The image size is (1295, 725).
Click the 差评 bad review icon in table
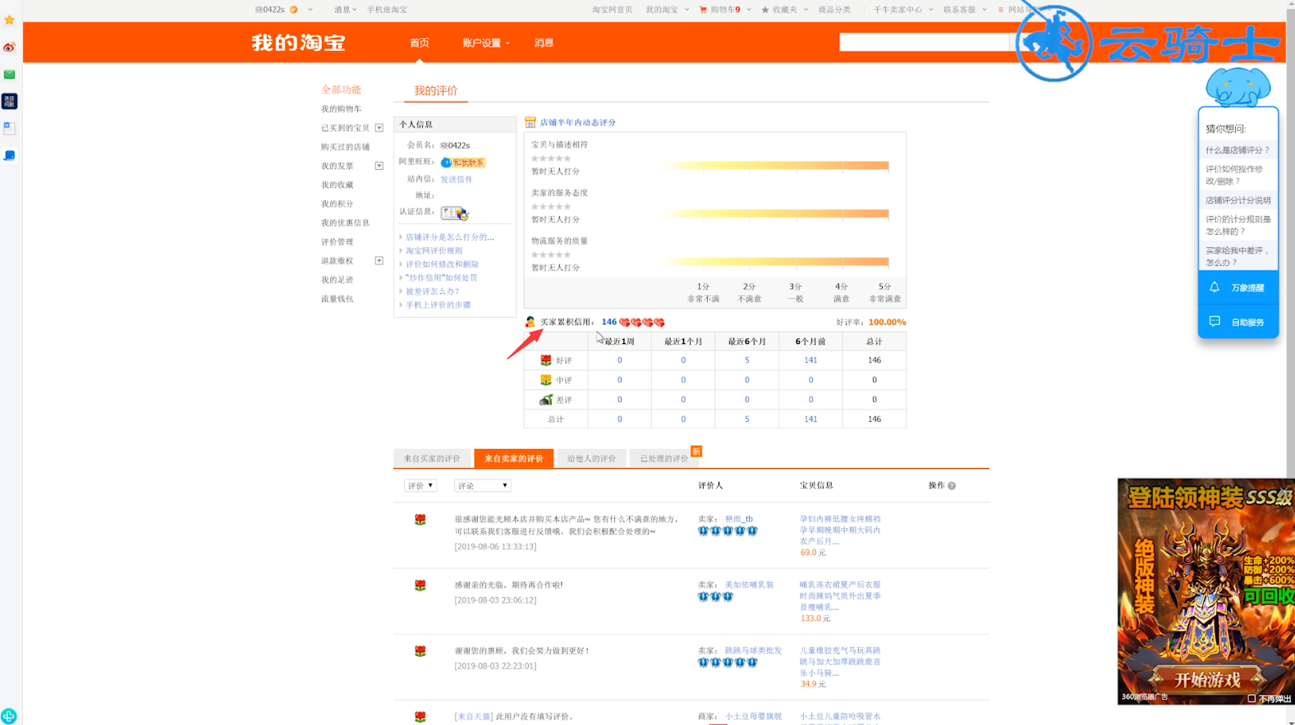546,400
